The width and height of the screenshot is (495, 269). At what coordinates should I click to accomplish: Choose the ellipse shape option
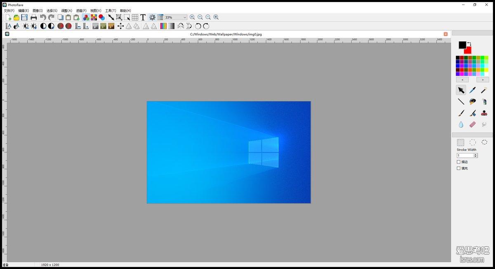point(473,142)
